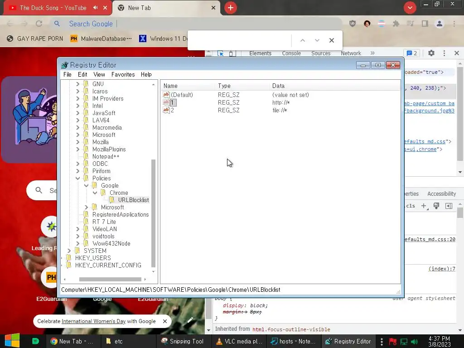Open the Favorites menu in Registry Editor

point(123,75)
